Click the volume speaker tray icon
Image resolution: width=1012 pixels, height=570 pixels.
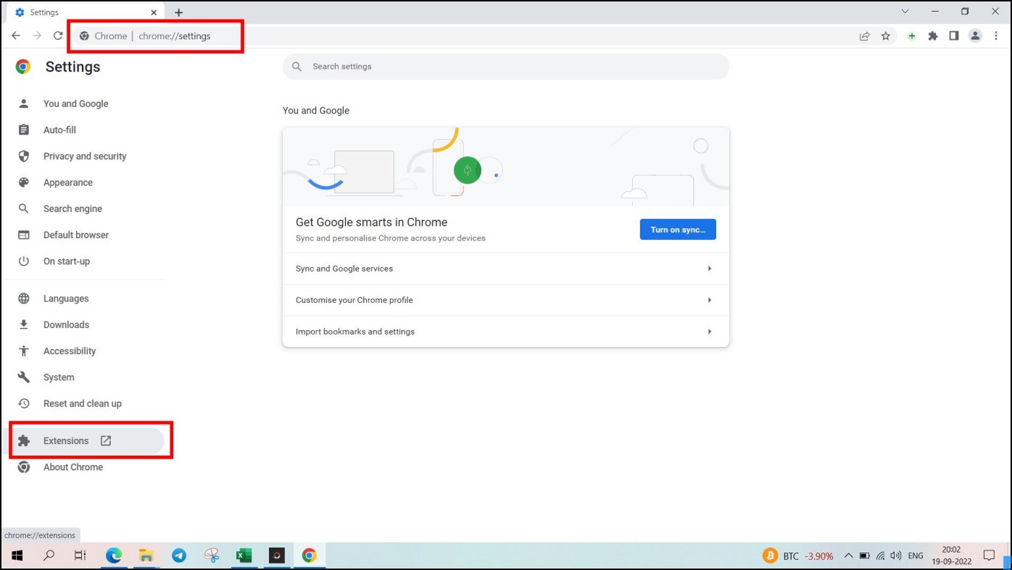tap(896, 556)
